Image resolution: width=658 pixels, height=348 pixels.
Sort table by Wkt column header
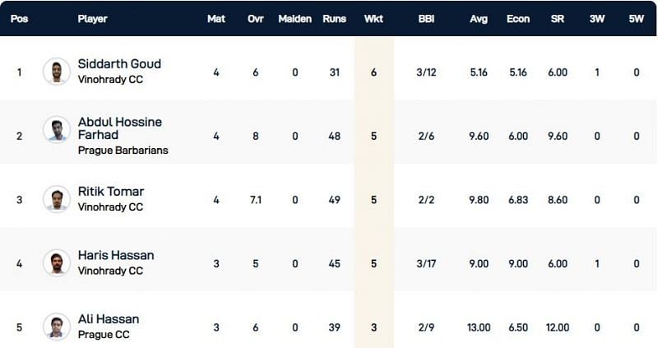pos(373,18)
